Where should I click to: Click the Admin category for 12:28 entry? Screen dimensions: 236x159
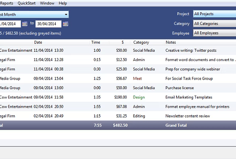(139, 60)
